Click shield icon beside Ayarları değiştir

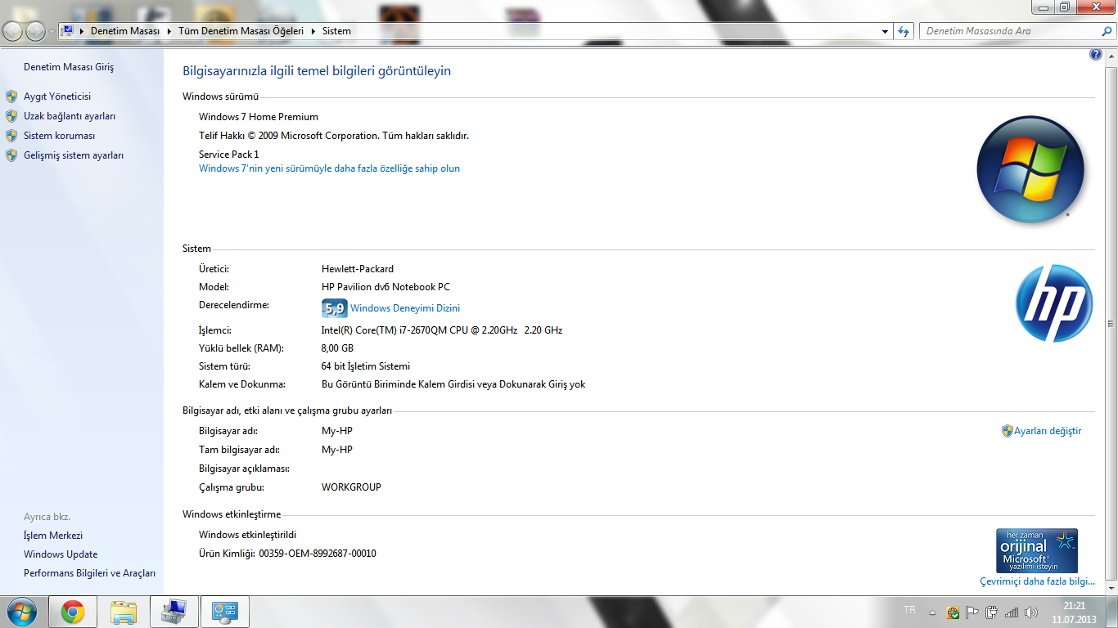(x=1007, y=431)
